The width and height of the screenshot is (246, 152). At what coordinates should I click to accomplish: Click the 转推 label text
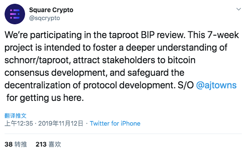[x=21, y=144]
